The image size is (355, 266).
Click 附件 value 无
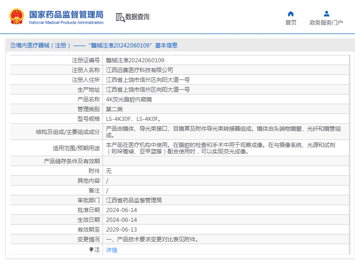click(x=109, y=171)
